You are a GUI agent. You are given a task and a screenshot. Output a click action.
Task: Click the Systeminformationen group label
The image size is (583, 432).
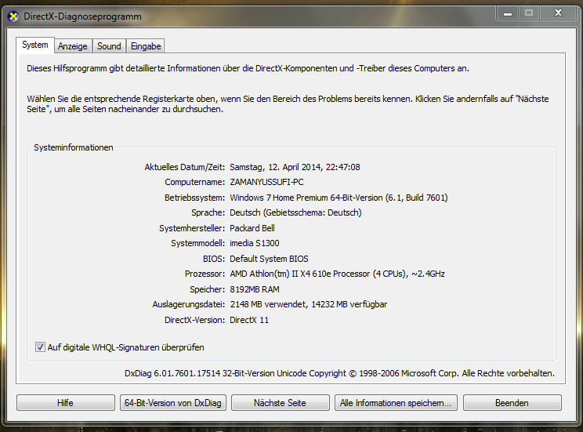pyautogui.click(x=73, y=147)
